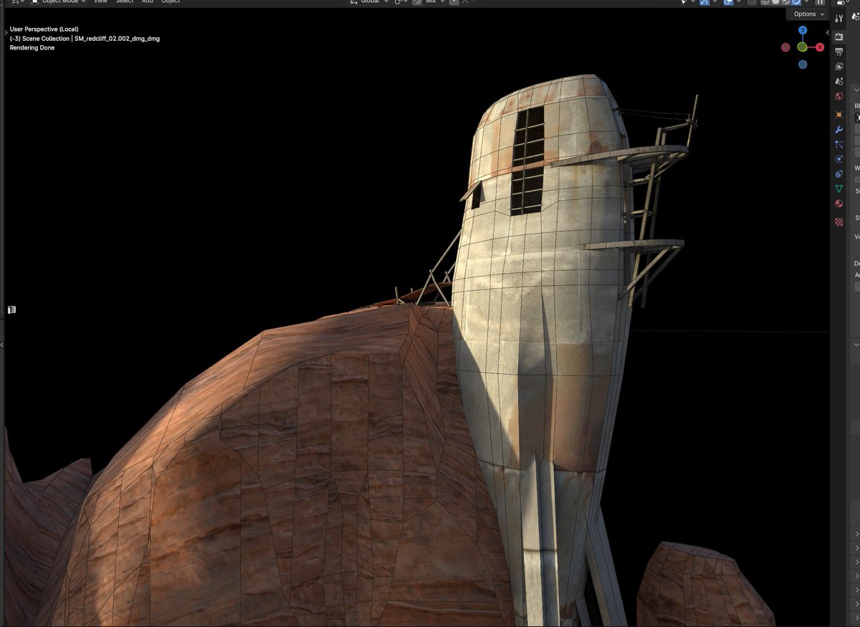Open the Object Mode dropdown

coord(59,2)
